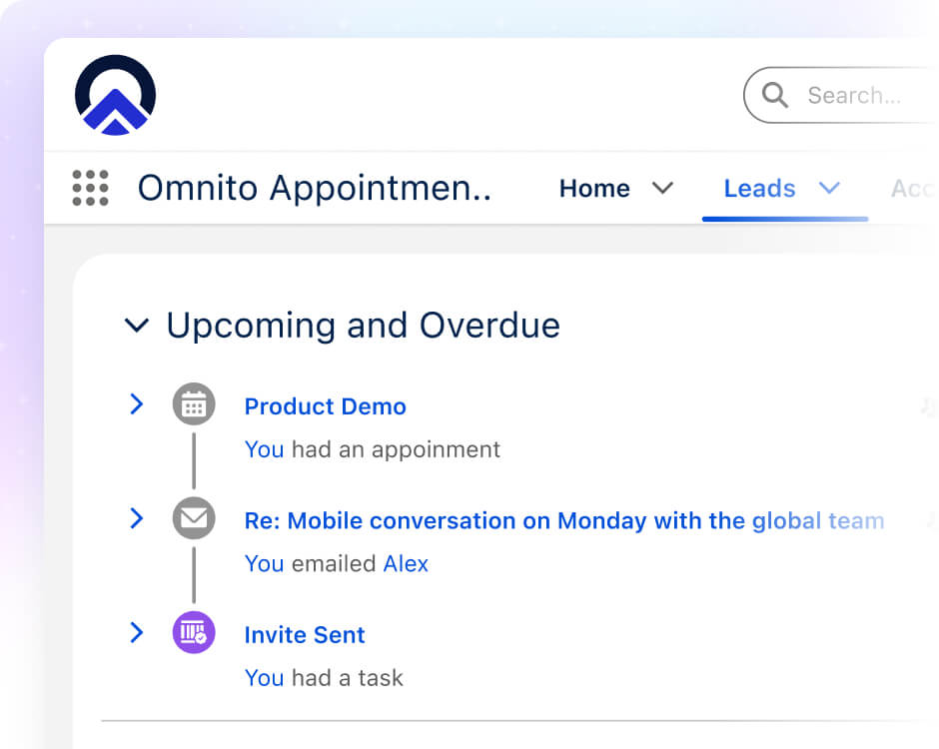Expand the Re: Mobile conversation email entry
The height and width of the screenshot is (749, 939).
click(x=137, y=518)
